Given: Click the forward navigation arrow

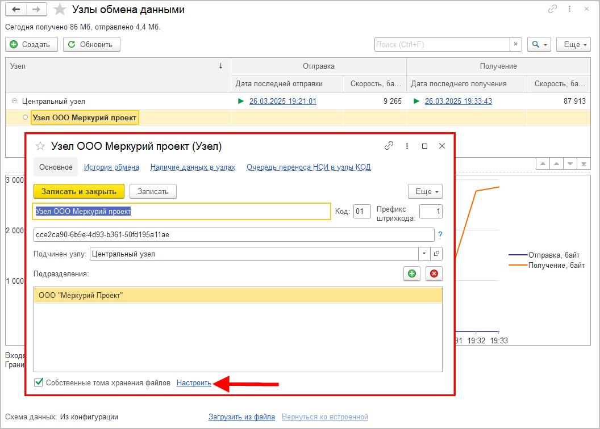Looking at the screenshot, I should tap(36, 10).
